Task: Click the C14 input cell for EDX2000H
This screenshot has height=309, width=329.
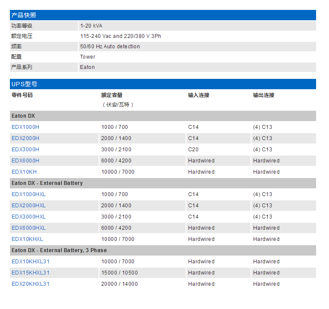Action: point(193,138)
